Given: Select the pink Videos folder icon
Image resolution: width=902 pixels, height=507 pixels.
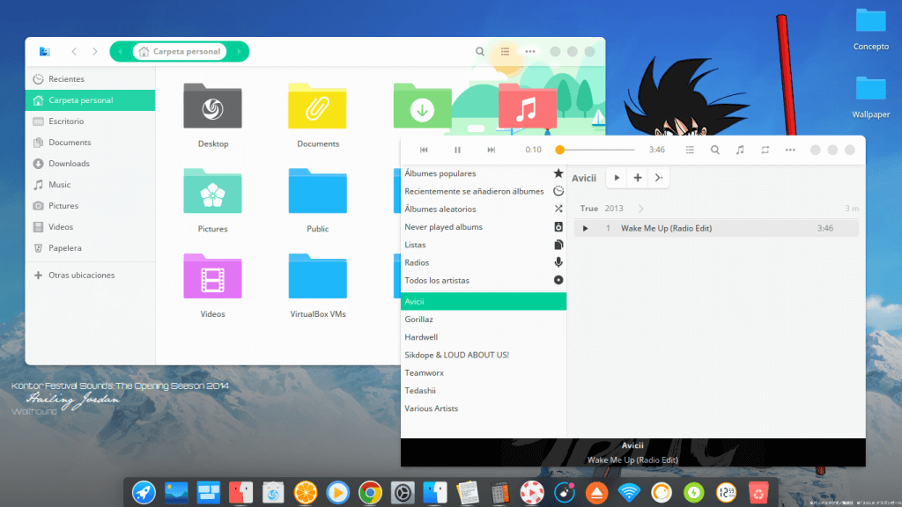Looking at the screenshot, I should (x=213, y=276).
